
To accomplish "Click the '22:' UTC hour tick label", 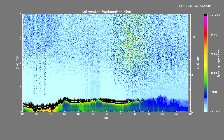I will point(176,114).
